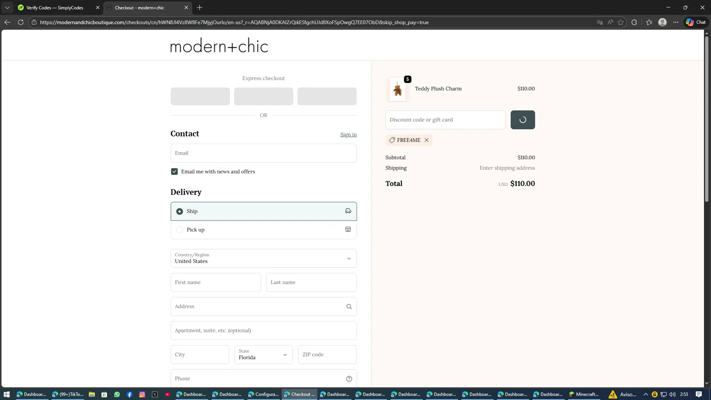Expand the State dropdown showing Florida
The width and height of the screenshot is (711, 400).
pyautogui.click(x=264, y=355)
